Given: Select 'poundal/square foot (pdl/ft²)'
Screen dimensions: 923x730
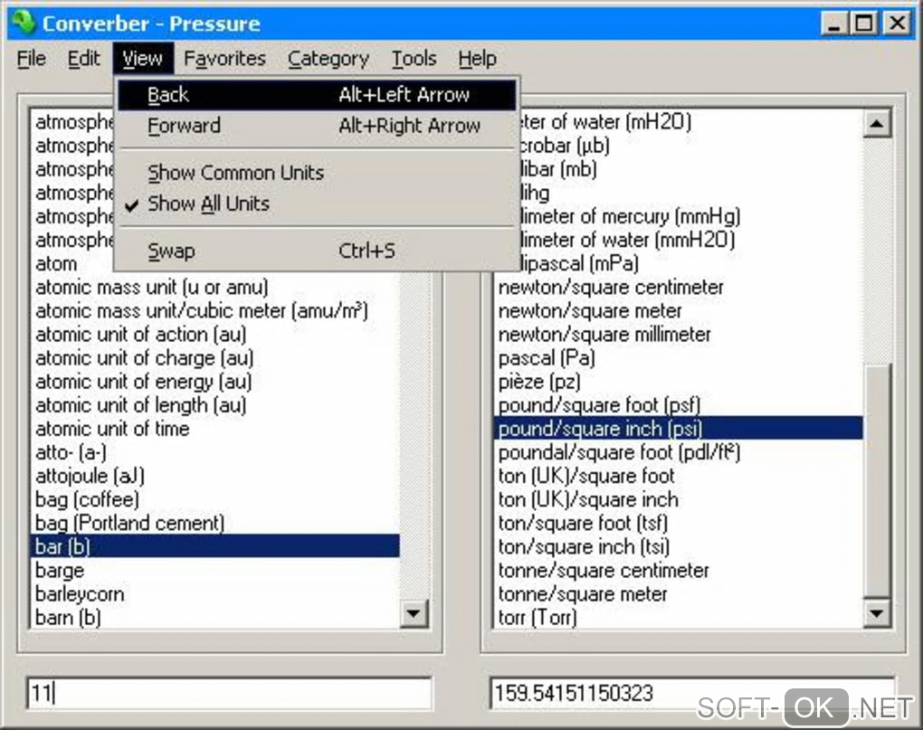Looking at the screenshot, I should (x=679, y=452).
